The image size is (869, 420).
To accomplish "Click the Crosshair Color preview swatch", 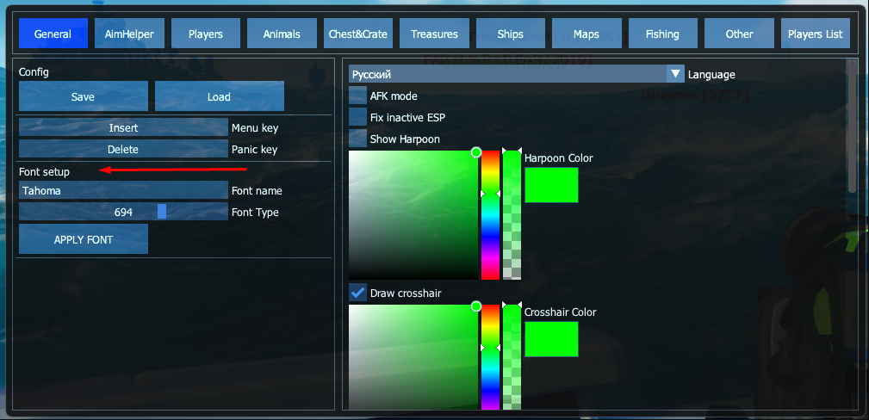I will click(x=551, y=339).
